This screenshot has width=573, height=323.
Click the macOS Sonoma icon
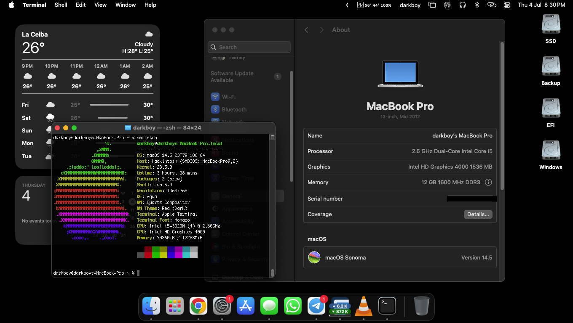coord(314,257)
